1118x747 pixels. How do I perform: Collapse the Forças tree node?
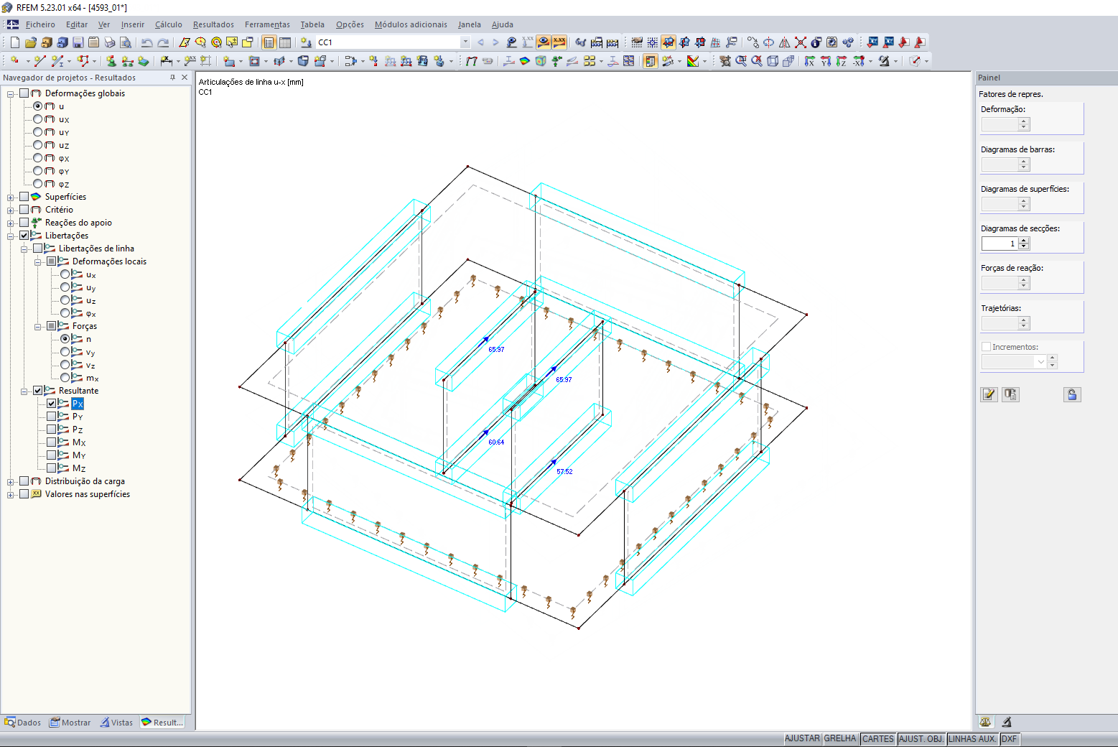pos(38,326)
